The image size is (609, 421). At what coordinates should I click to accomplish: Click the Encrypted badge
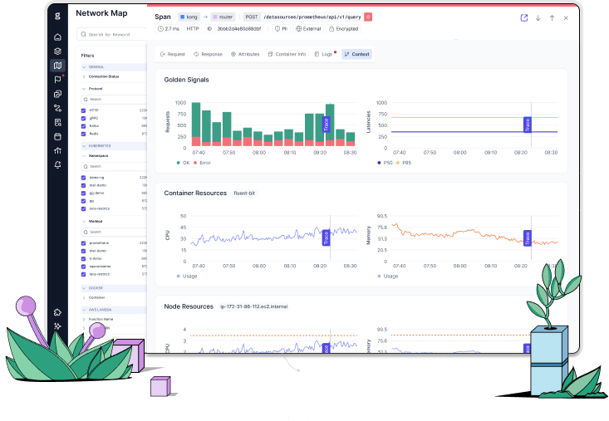click(346, 28)
